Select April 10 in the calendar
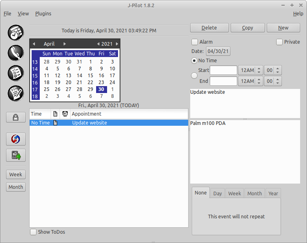 click(x=112, y=69)
